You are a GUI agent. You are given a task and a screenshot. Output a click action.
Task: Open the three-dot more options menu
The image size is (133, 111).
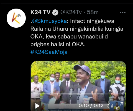click(123, 12)
